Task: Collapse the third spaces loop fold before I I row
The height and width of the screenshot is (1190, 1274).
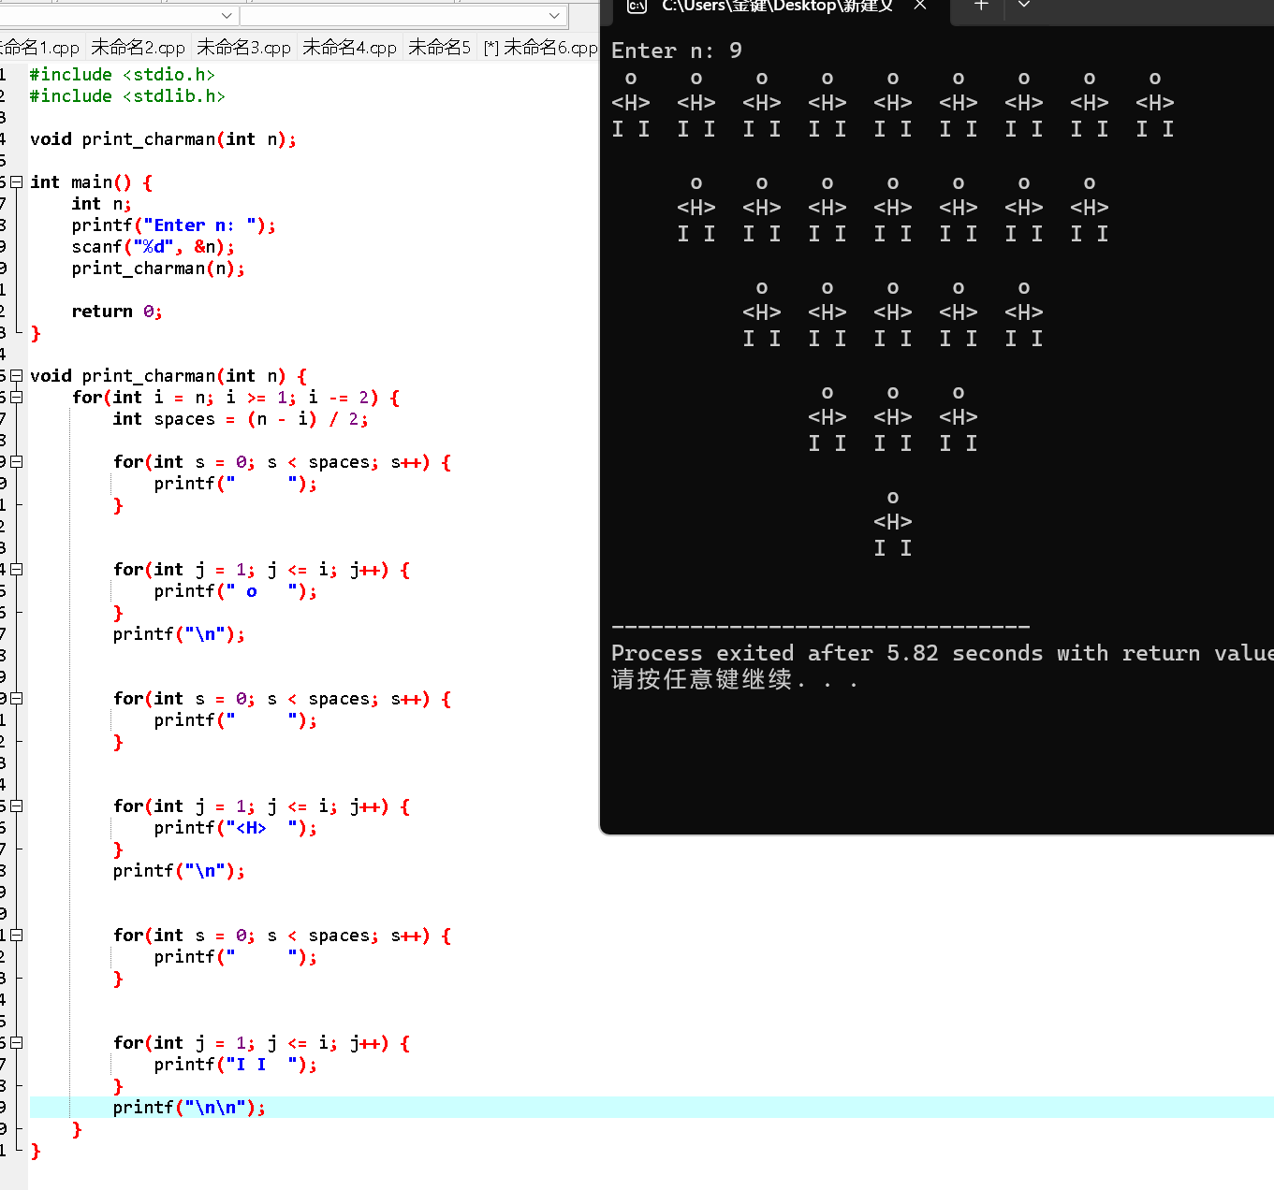Action: 16,936
